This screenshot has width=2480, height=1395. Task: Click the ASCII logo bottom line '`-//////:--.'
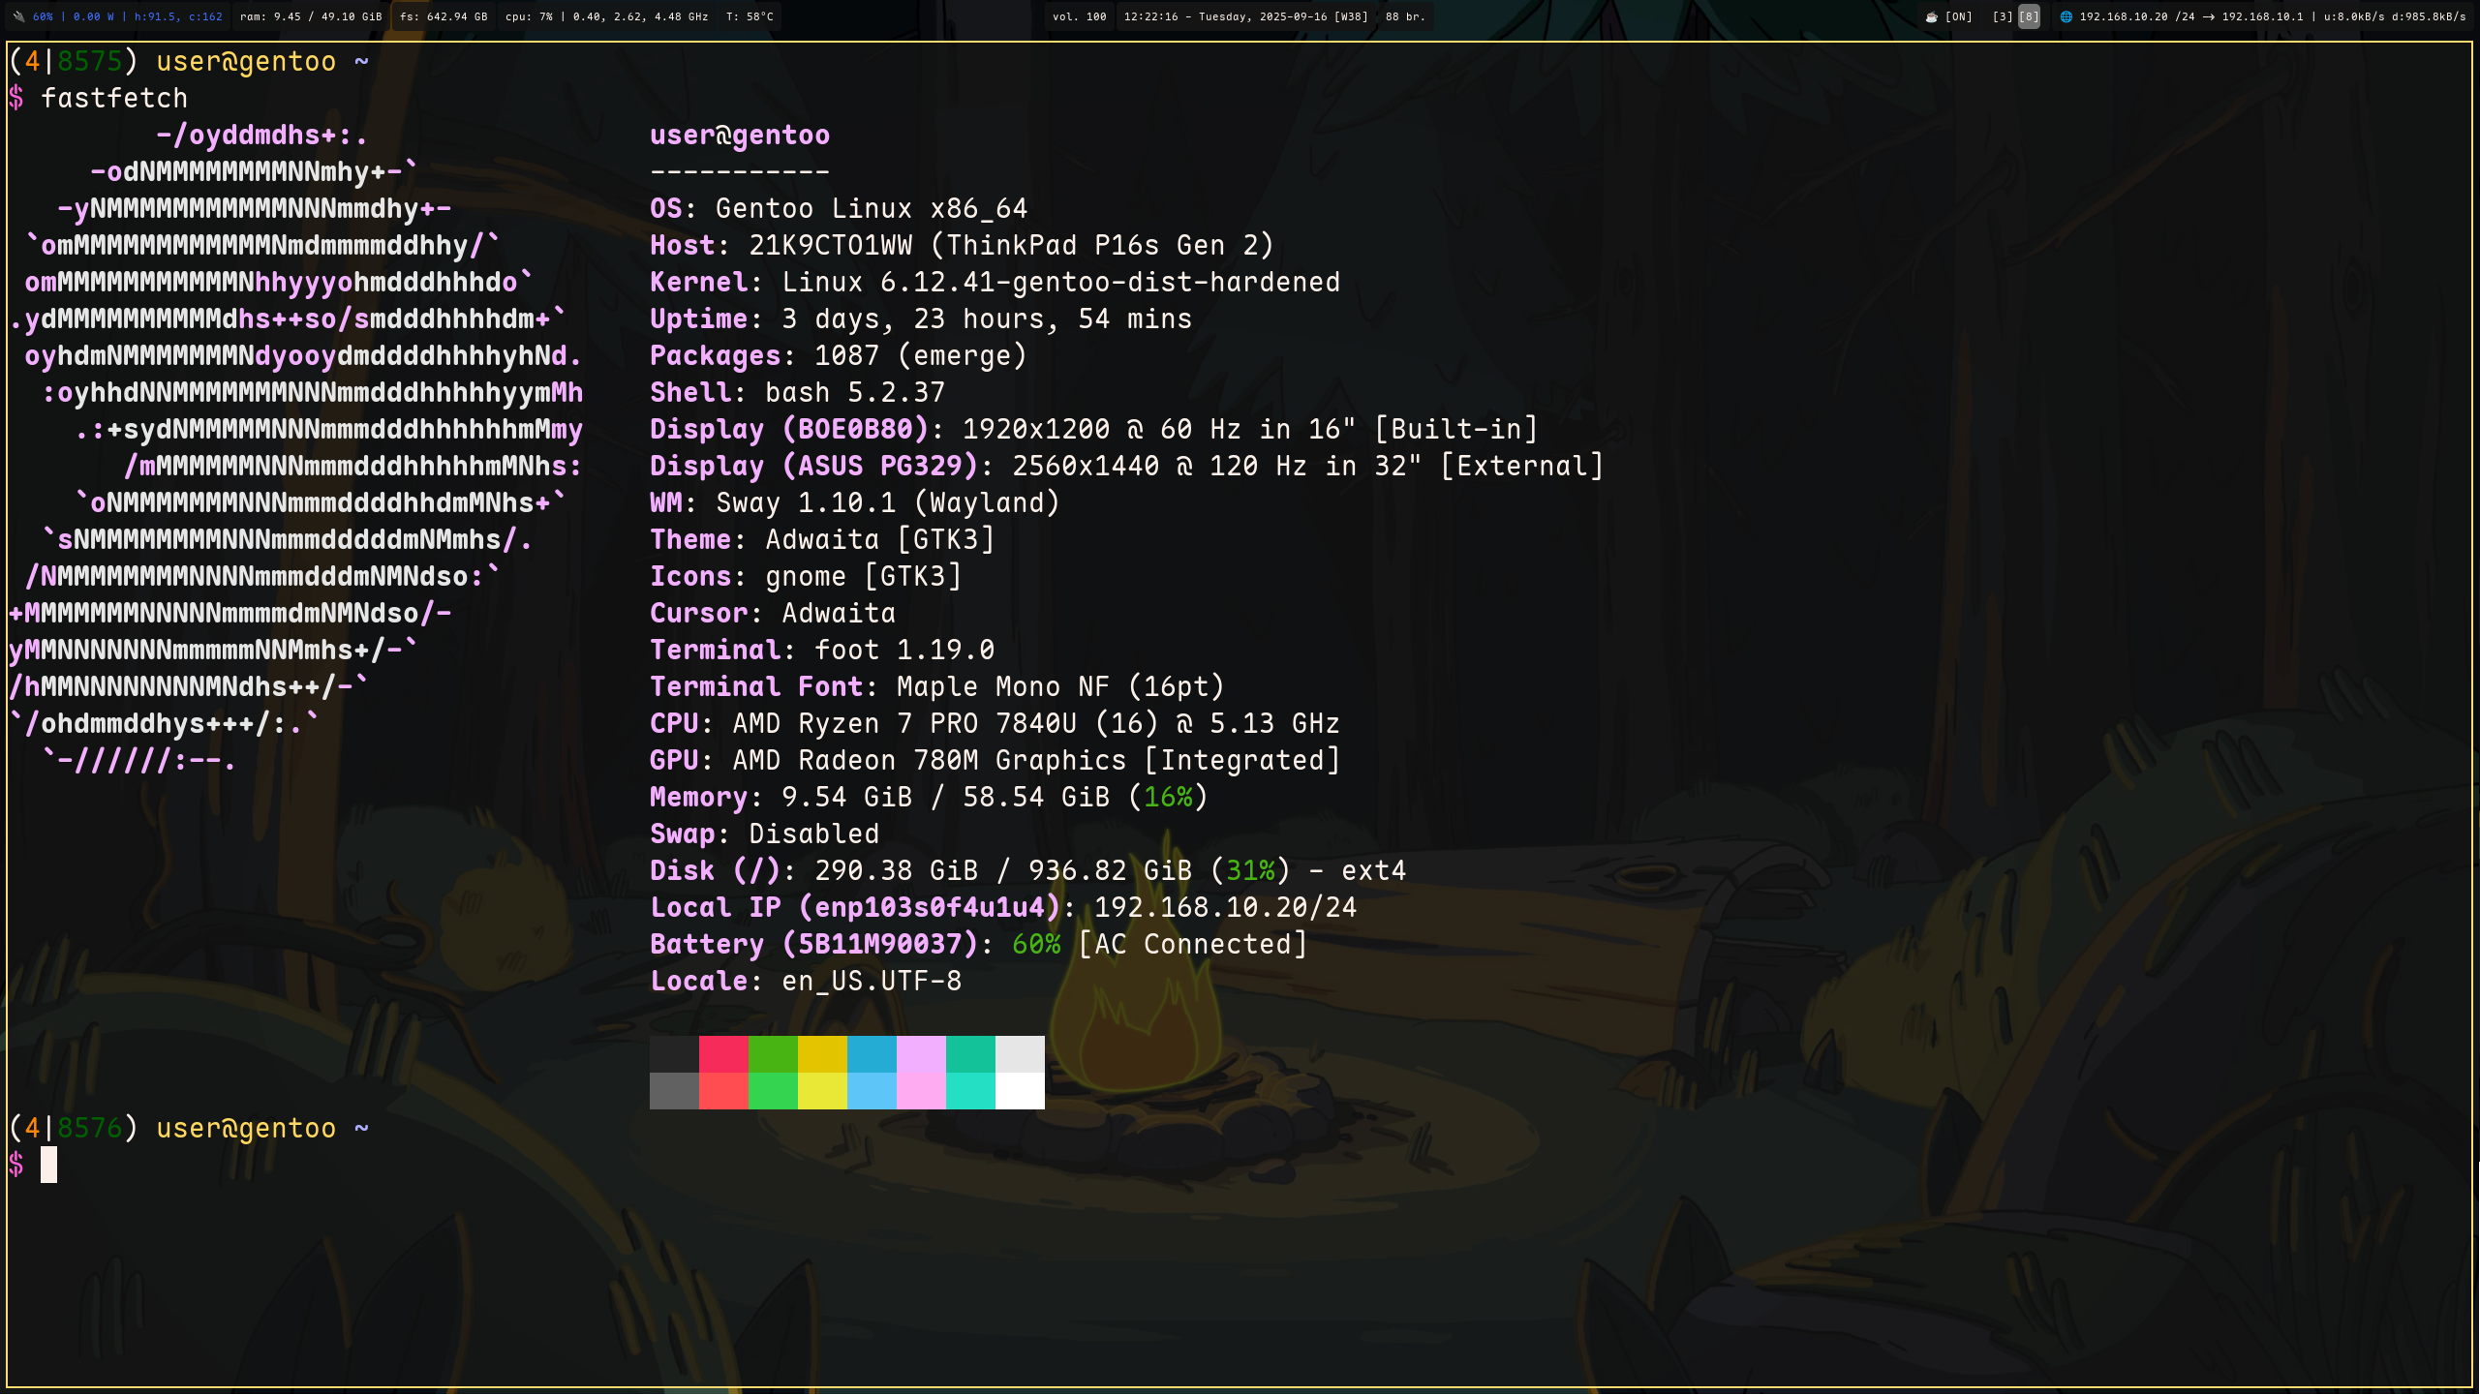[x=138, y=760]
